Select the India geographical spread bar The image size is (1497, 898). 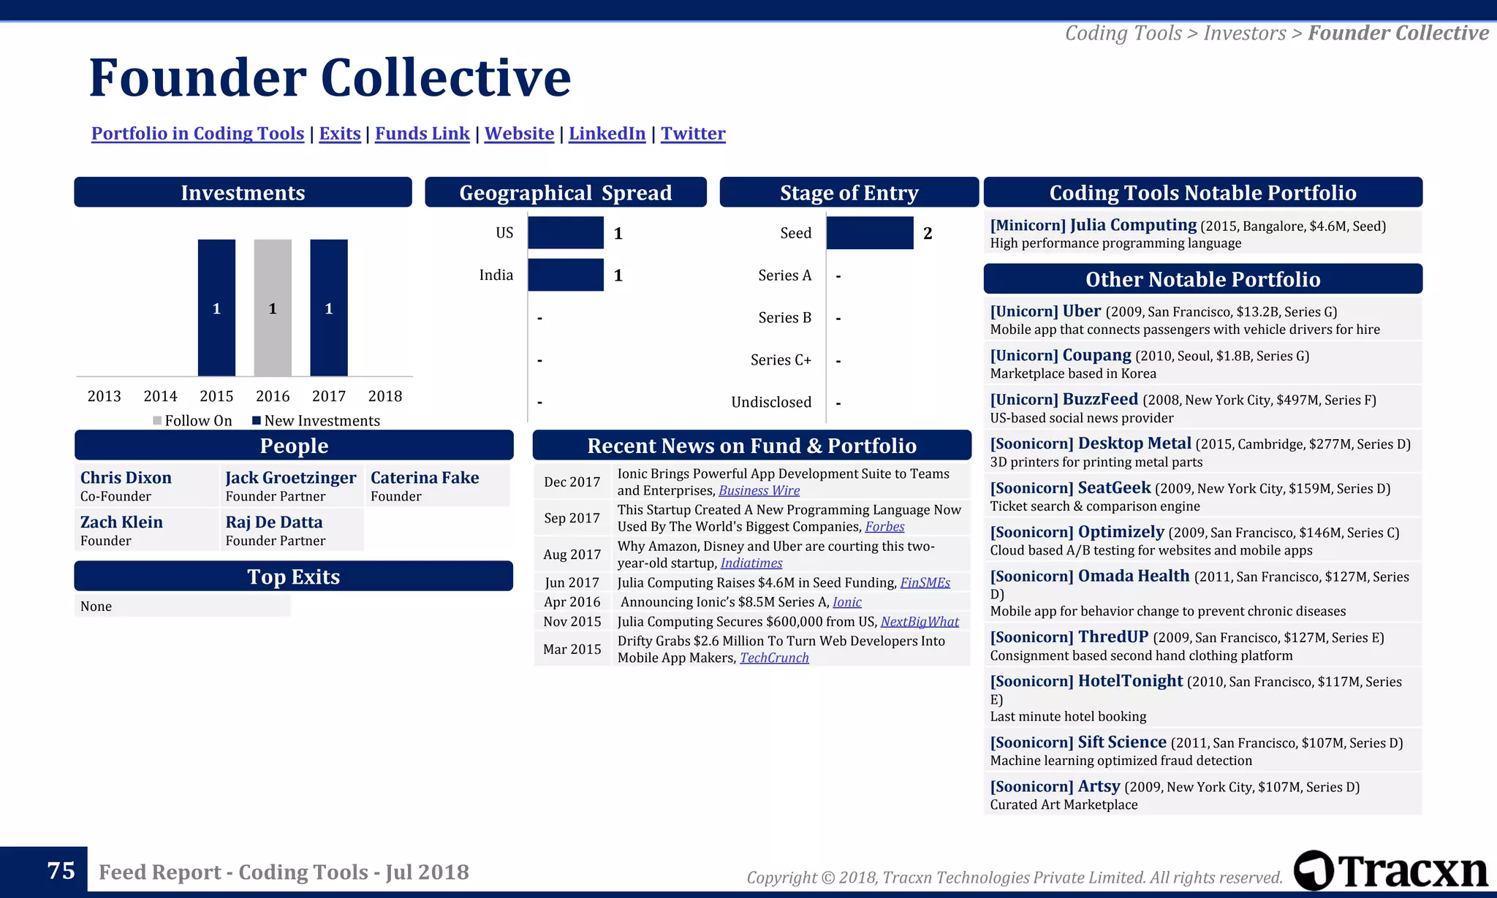point(566,275)
